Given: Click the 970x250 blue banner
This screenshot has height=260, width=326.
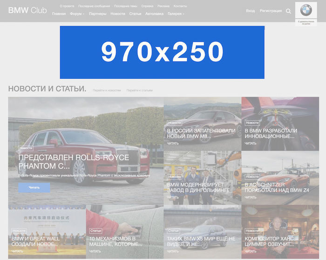Looking at the screenshot, I should [162, 52].
